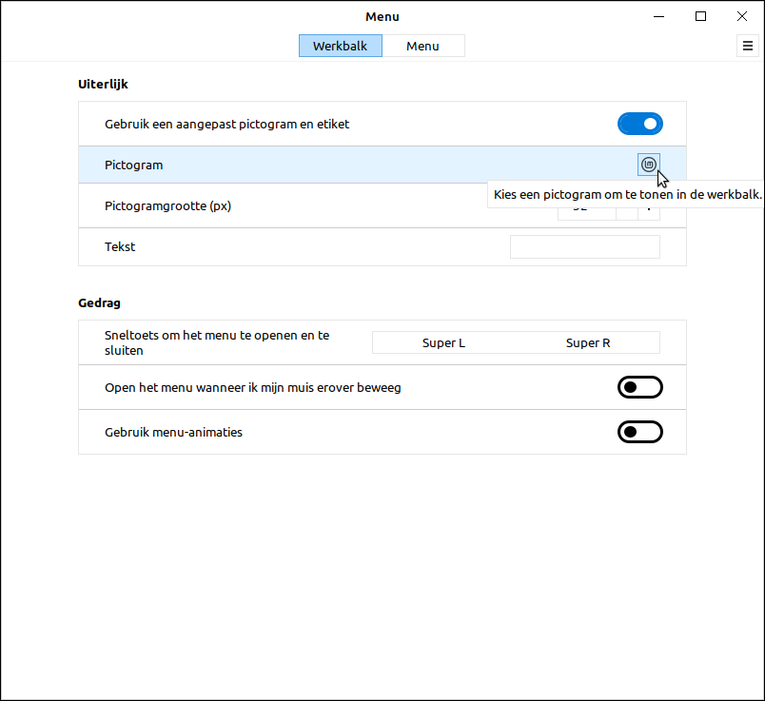
Task: Turn on the menu-animaties switch
Action: click(x=639, y=432)
